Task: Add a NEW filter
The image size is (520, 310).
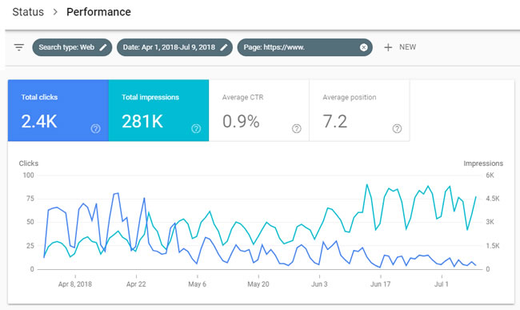Action: [400, 47]
